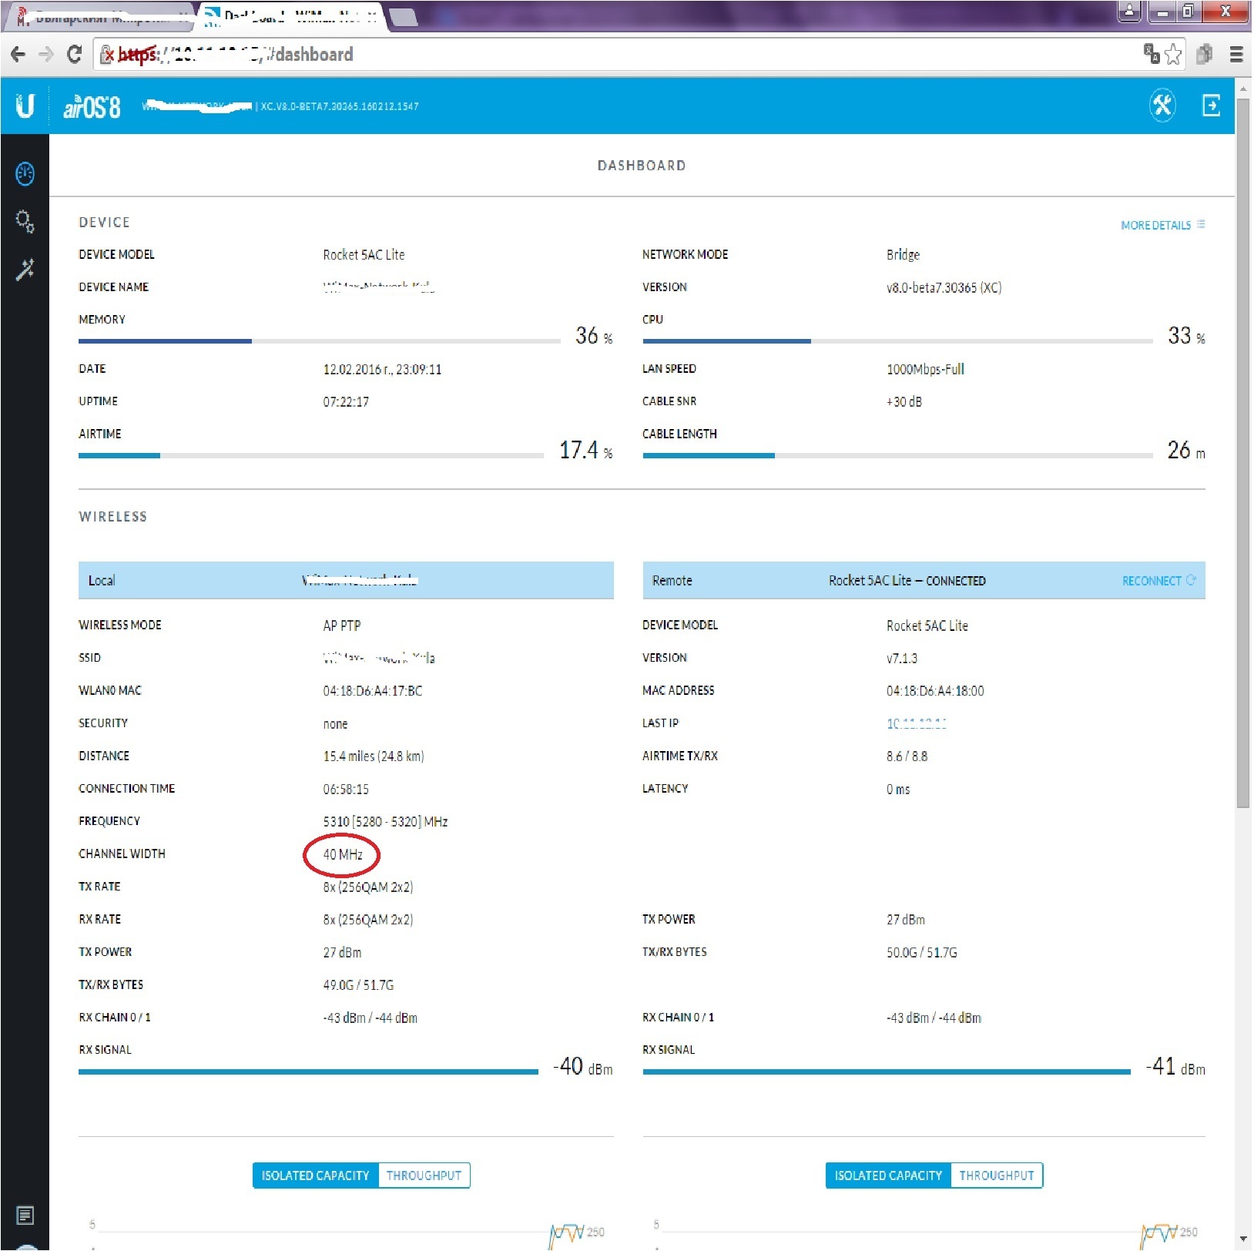Open the log icon at sidebar bottom
Viewport: 1254px width, 1251px height.
[x=25, y=1216]
